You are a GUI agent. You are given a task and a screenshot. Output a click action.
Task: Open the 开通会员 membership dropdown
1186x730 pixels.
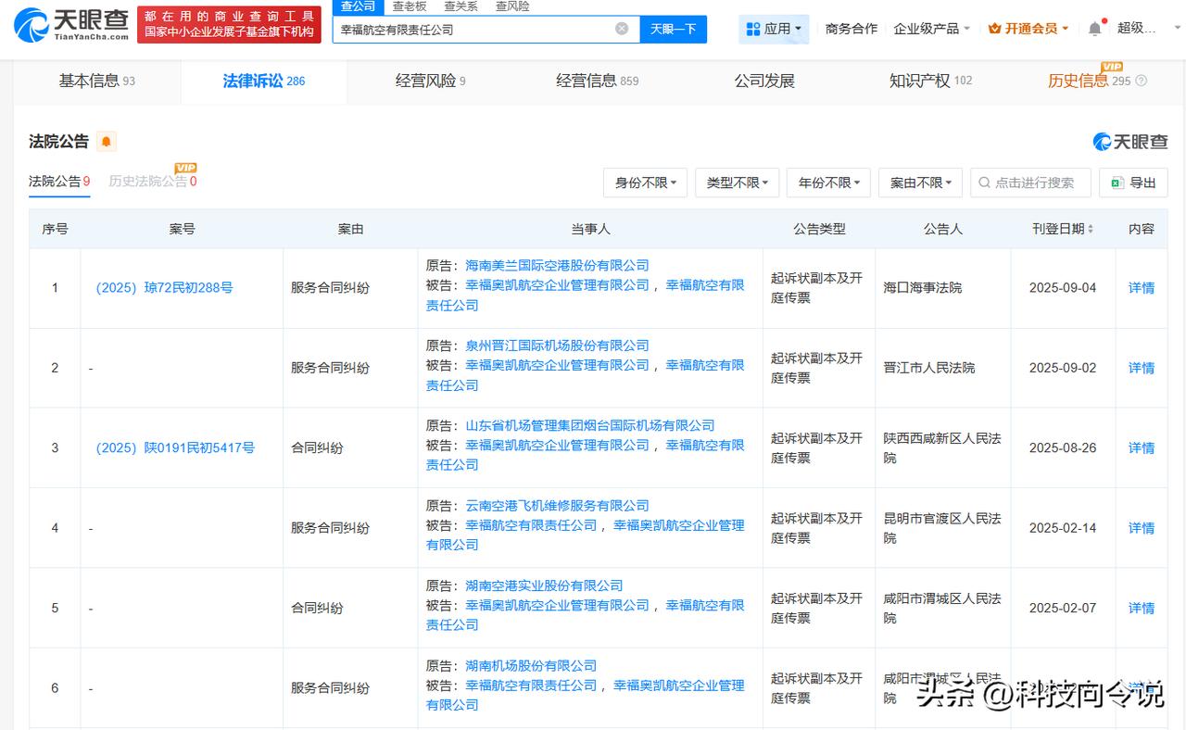[1028, 29]
